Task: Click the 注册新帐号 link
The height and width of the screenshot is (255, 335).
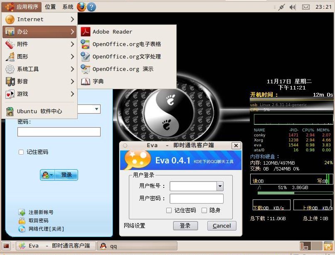Action: 41,212
